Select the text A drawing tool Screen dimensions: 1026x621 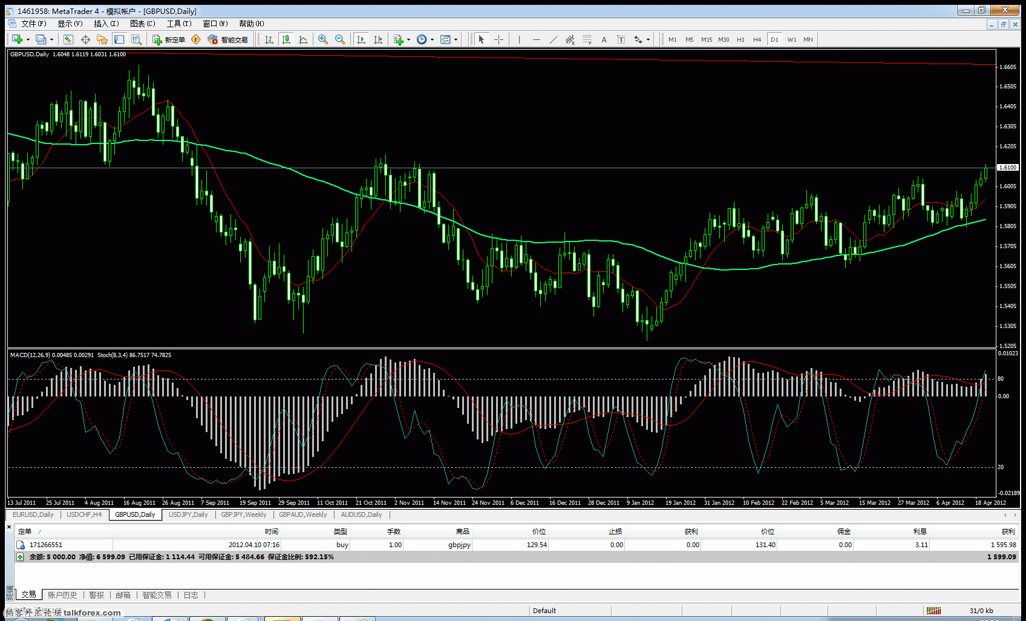pyautogui.click(x=604, y=39)
